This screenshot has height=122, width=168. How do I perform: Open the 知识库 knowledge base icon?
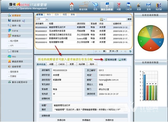click(x=159, y=6)
